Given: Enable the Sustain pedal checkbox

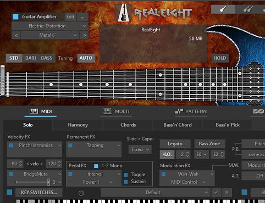Looking at the screenshot, I should pyautogui.click(x=126, y=182).
